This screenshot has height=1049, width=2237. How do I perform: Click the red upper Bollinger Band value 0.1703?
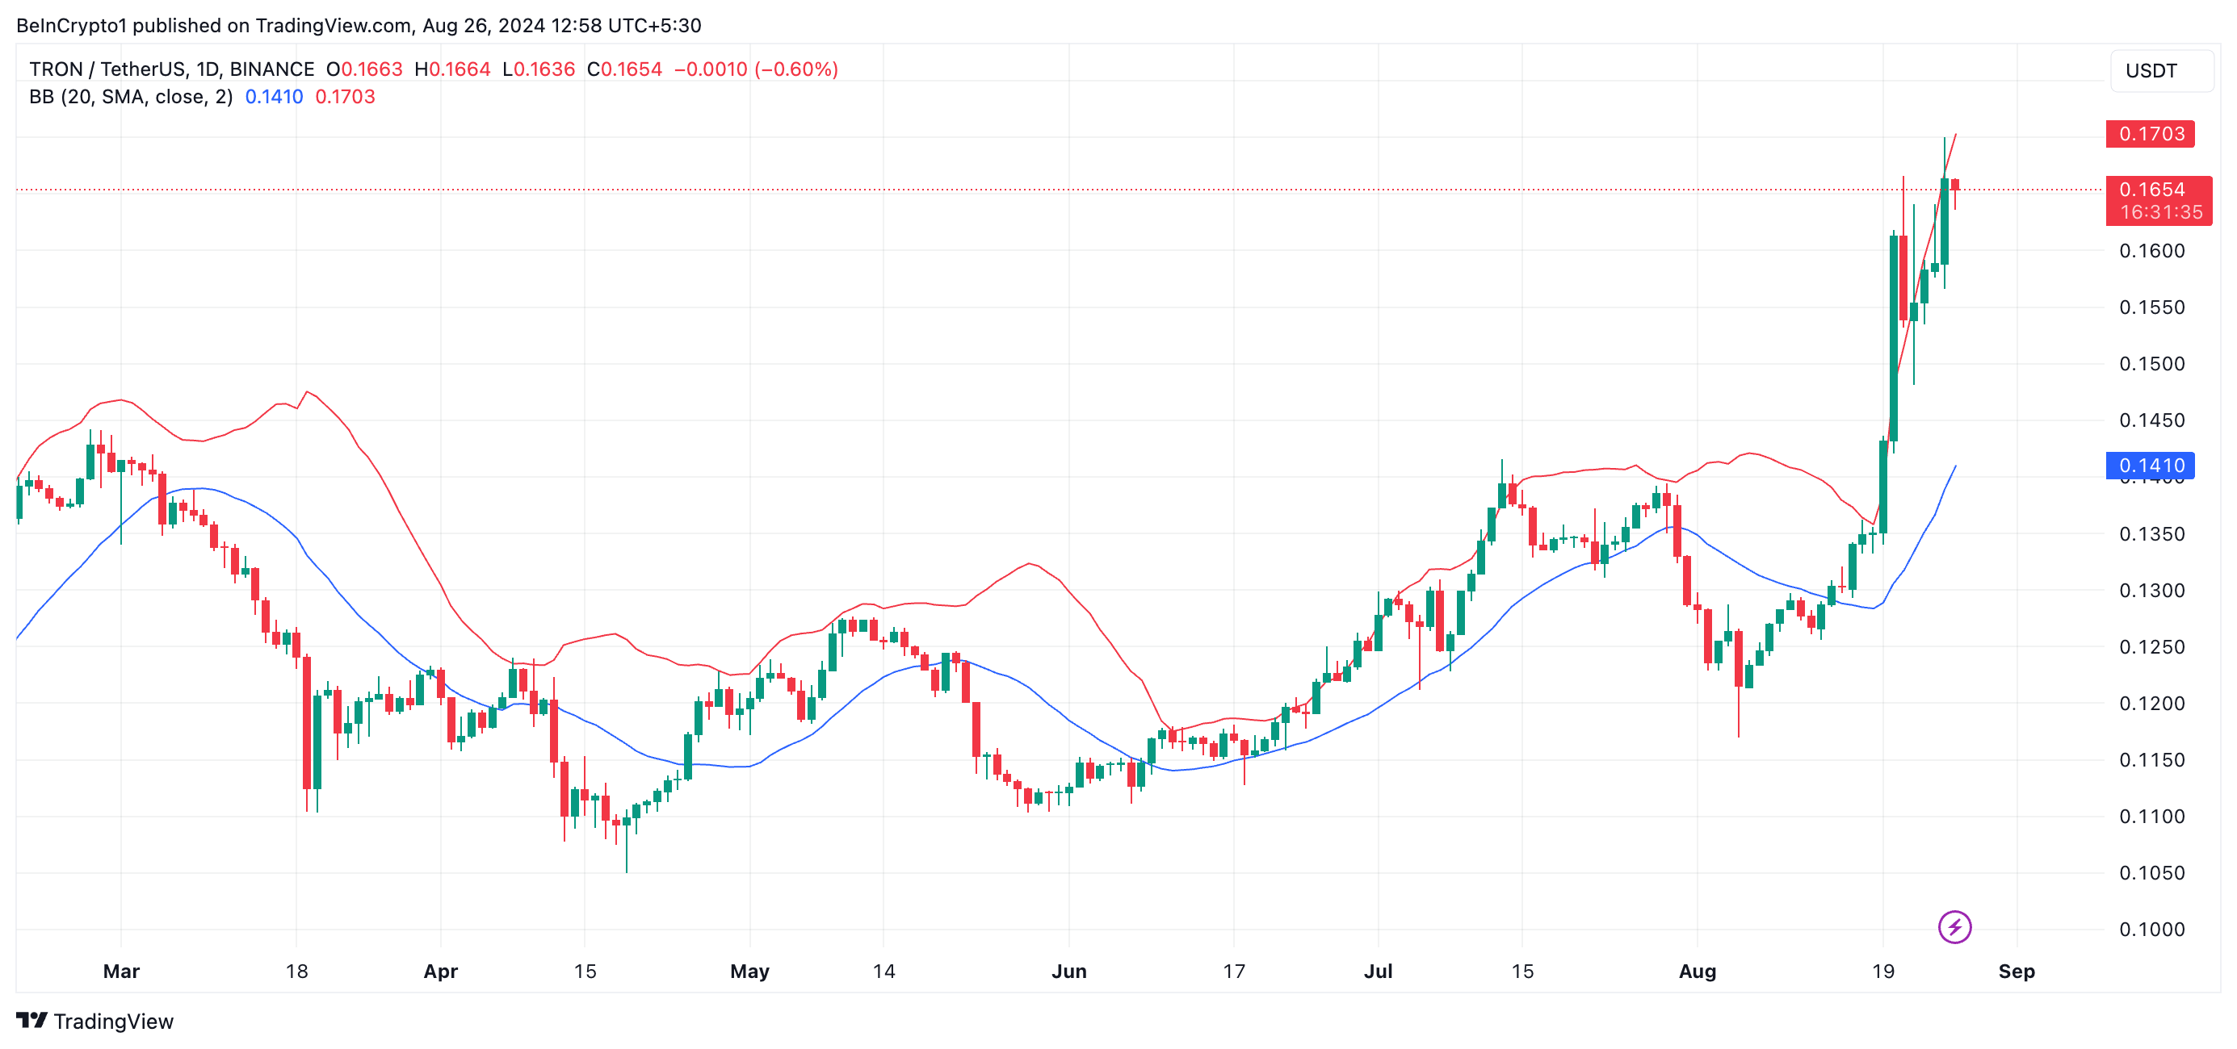pos(346,97)
